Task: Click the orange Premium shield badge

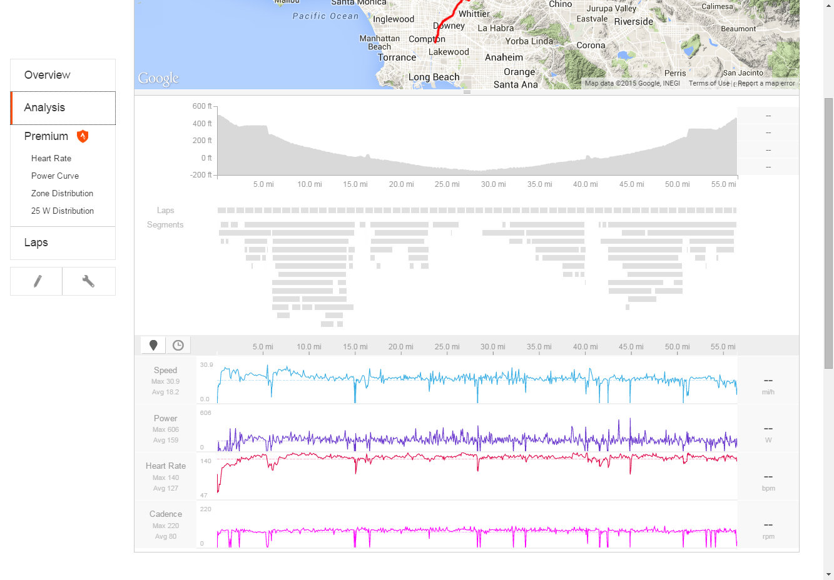Action: pyautogui.click(x=83, y=136)
